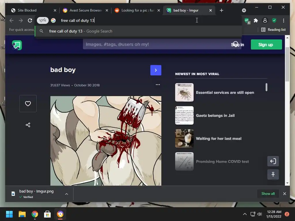Click the Most Viral list scrollbar handle

(x=266, y=87)
